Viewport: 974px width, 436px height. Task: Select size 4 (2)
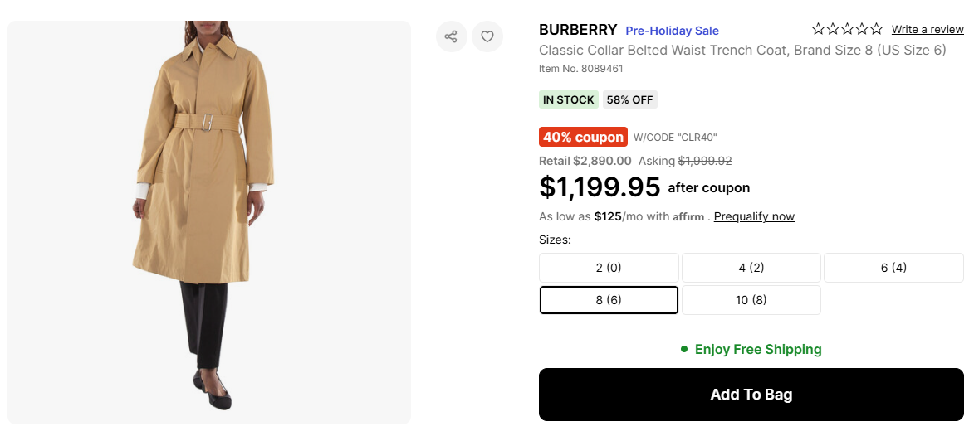tap(751, 268)
